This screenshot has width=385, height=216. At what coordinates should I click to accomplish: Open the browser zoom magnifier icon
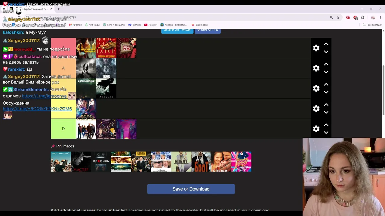(331, 17)
